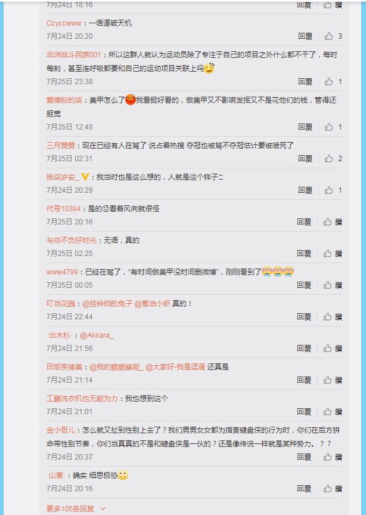
Task: Open 田坂奈绪美's user profile
Action: coord(64,367)
